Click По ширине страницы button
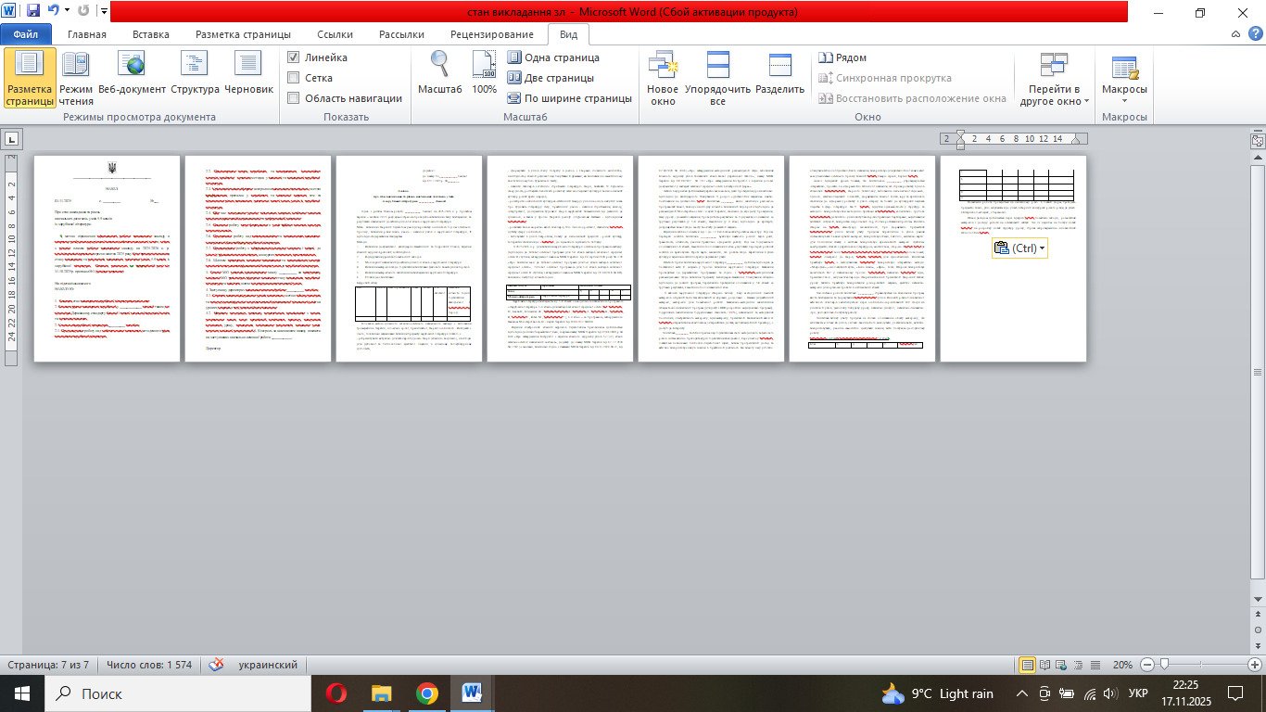 coord(569,98)
